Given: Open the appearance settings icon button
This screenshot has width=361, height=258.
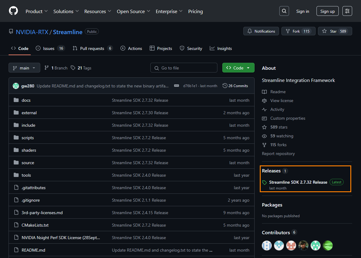Looking at the screenshot, I should click(x=347, y=11).
